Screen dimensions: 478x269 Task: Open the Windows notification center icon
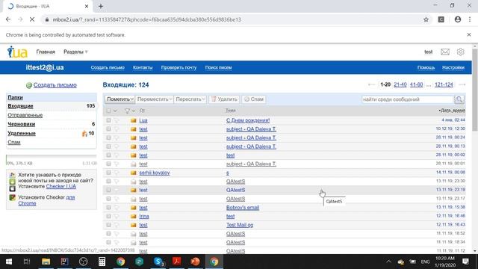point(465,262)
